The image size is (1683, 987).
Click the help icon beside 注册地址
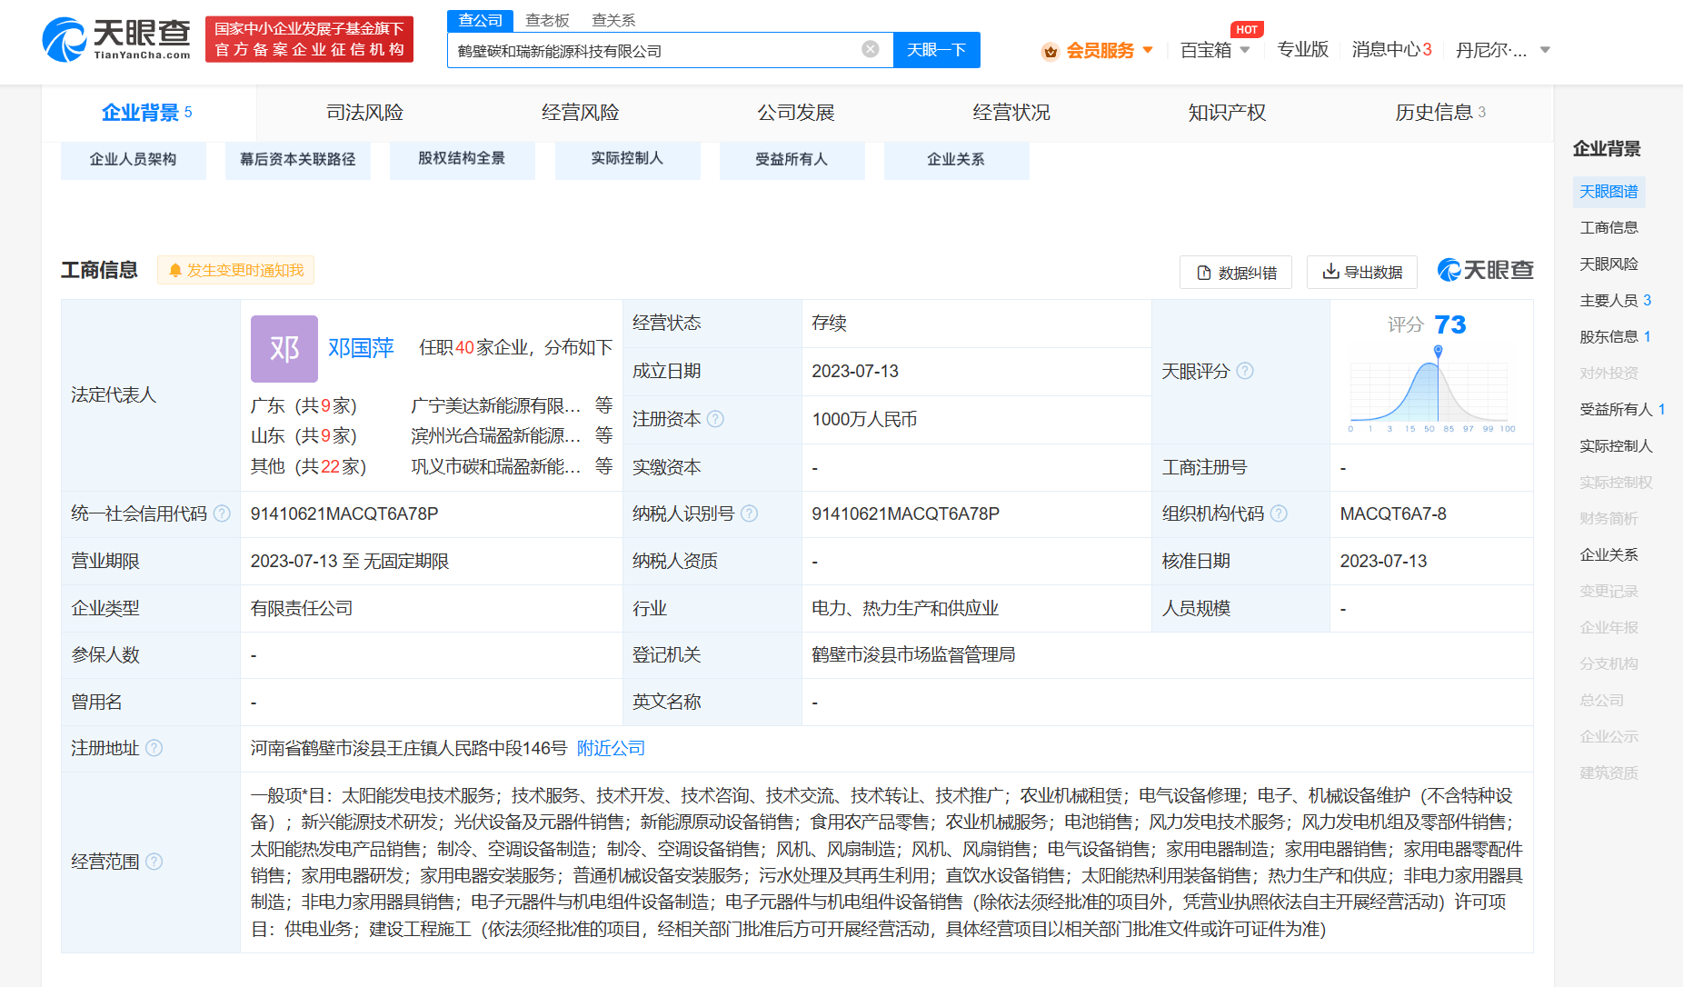pyautogui.click(x=154, y=748)
